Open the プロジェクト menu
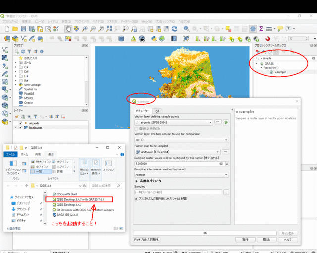The height and width of the screenshot is (253, 317). coord(10,21)
